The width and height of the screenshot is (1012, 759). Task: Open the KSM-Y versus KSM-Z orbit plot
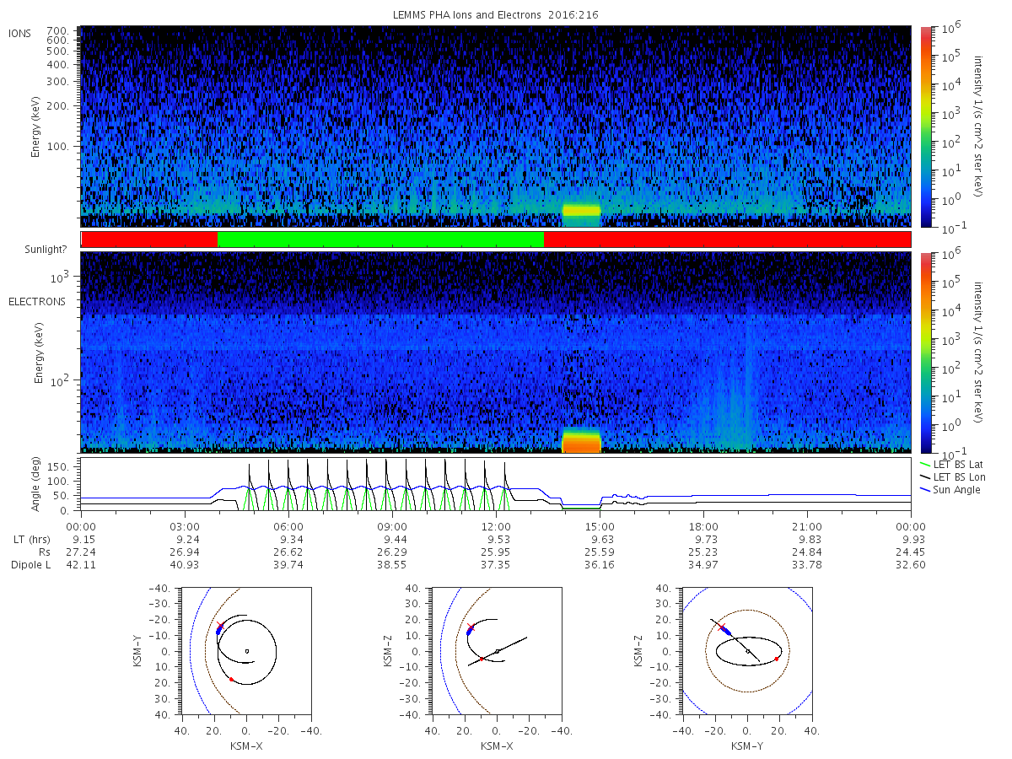tap(747, 651)
